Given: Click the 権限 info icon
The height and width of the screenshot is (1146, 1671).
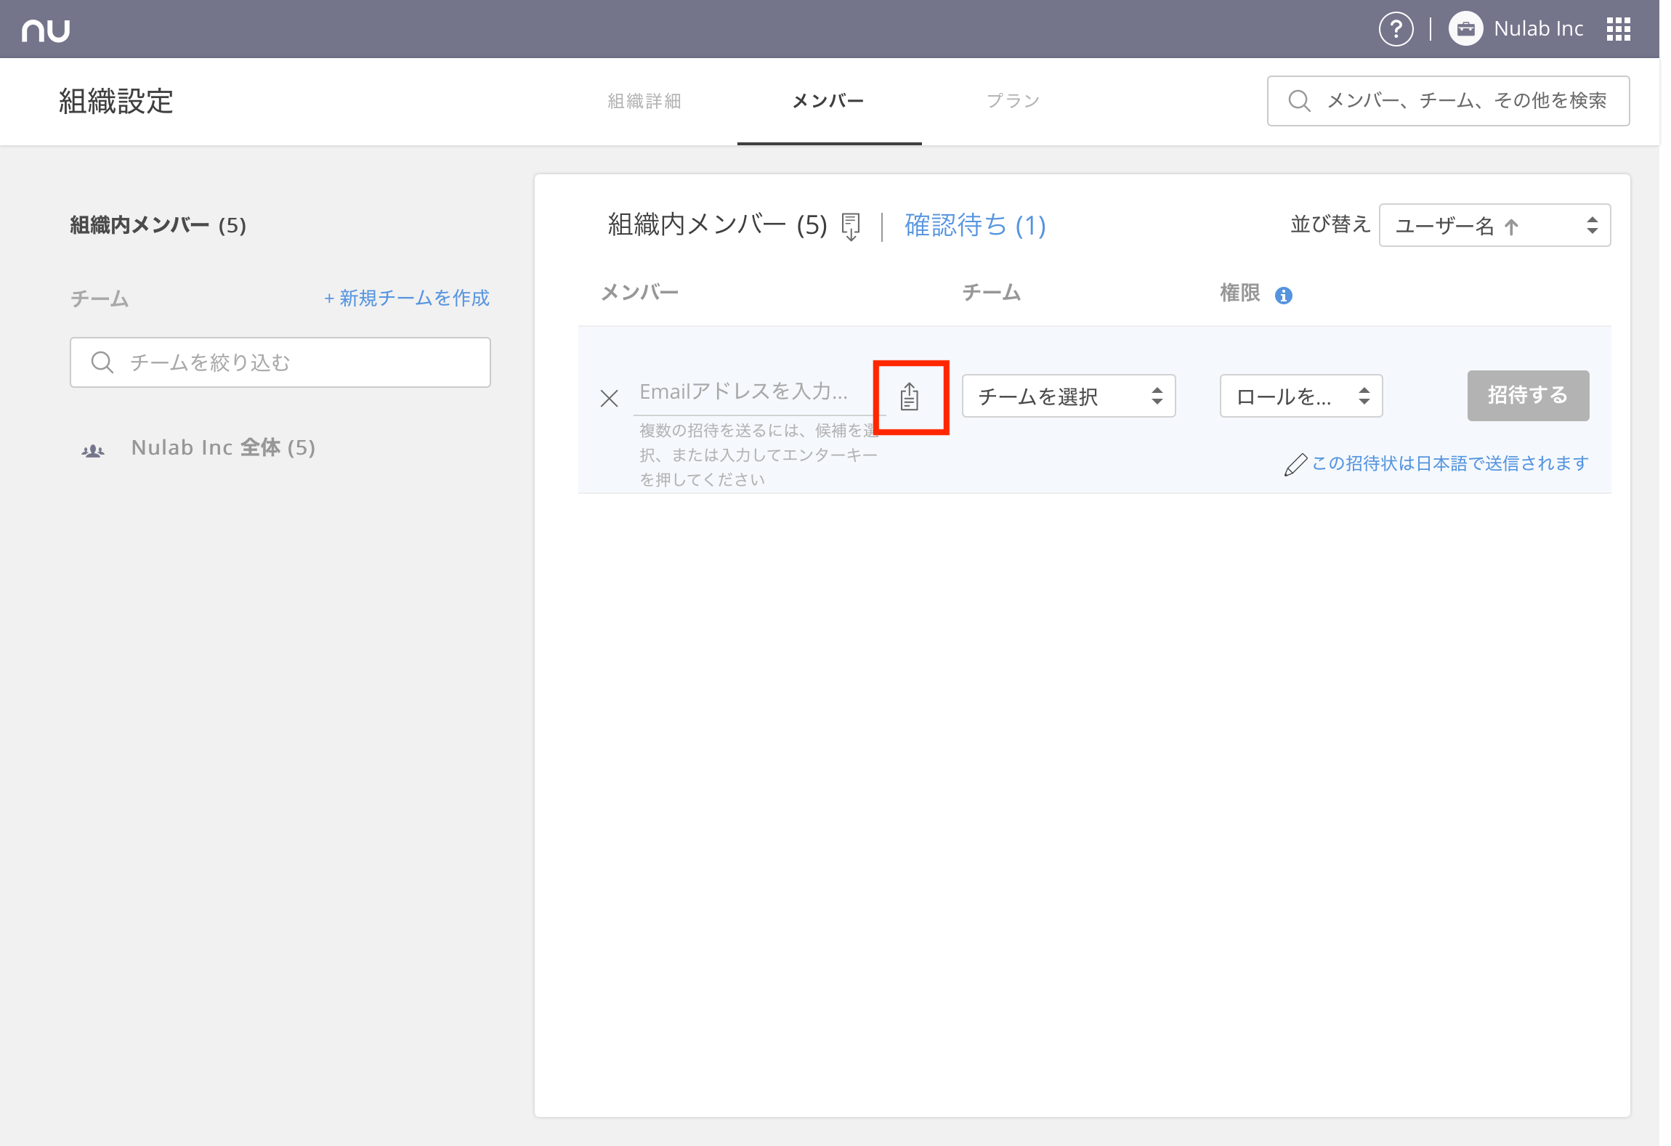Looking at the screenshot, I should [1284, 296].
